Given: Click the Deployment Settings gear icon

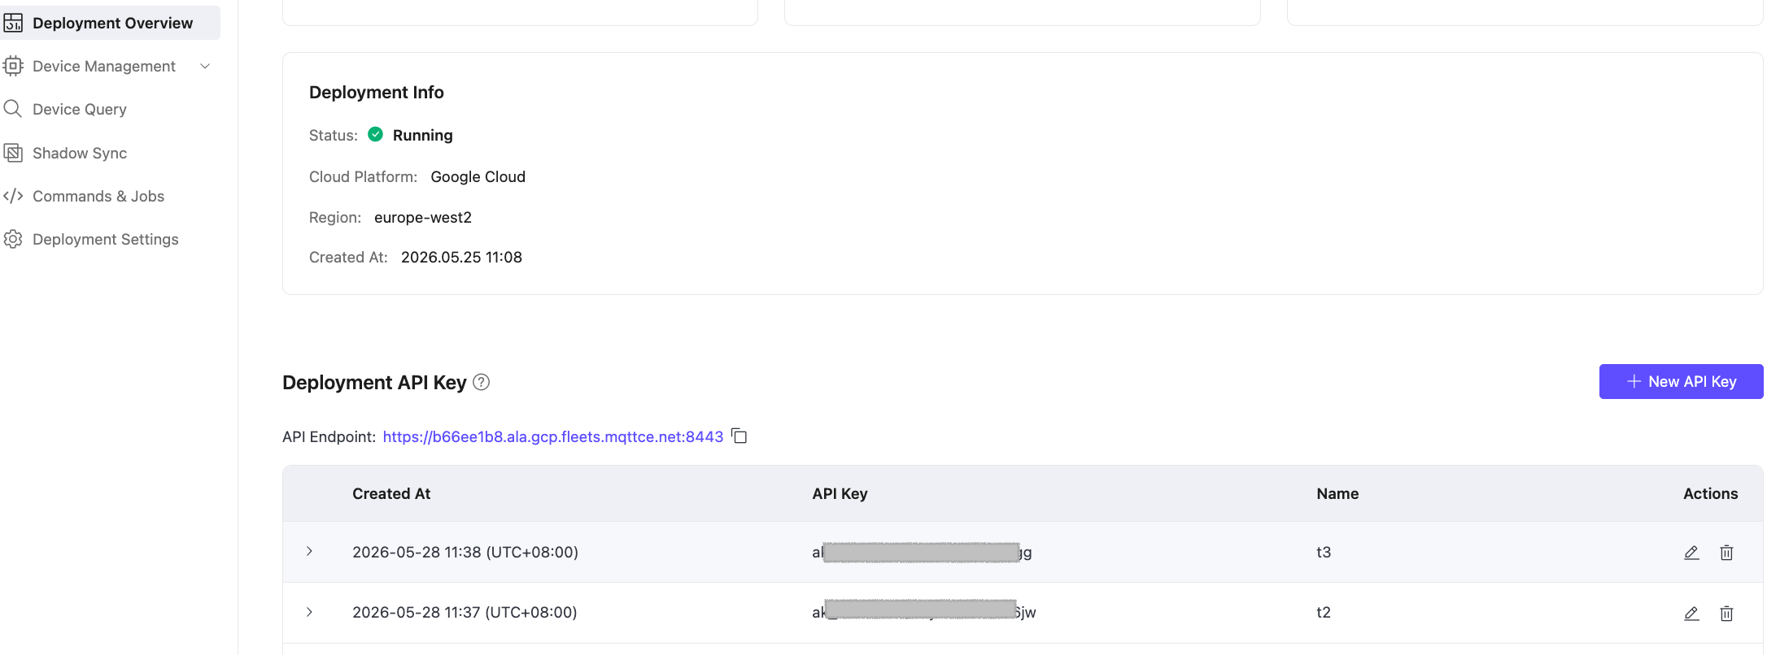Looking at the screenshot, I should [13, 239].
